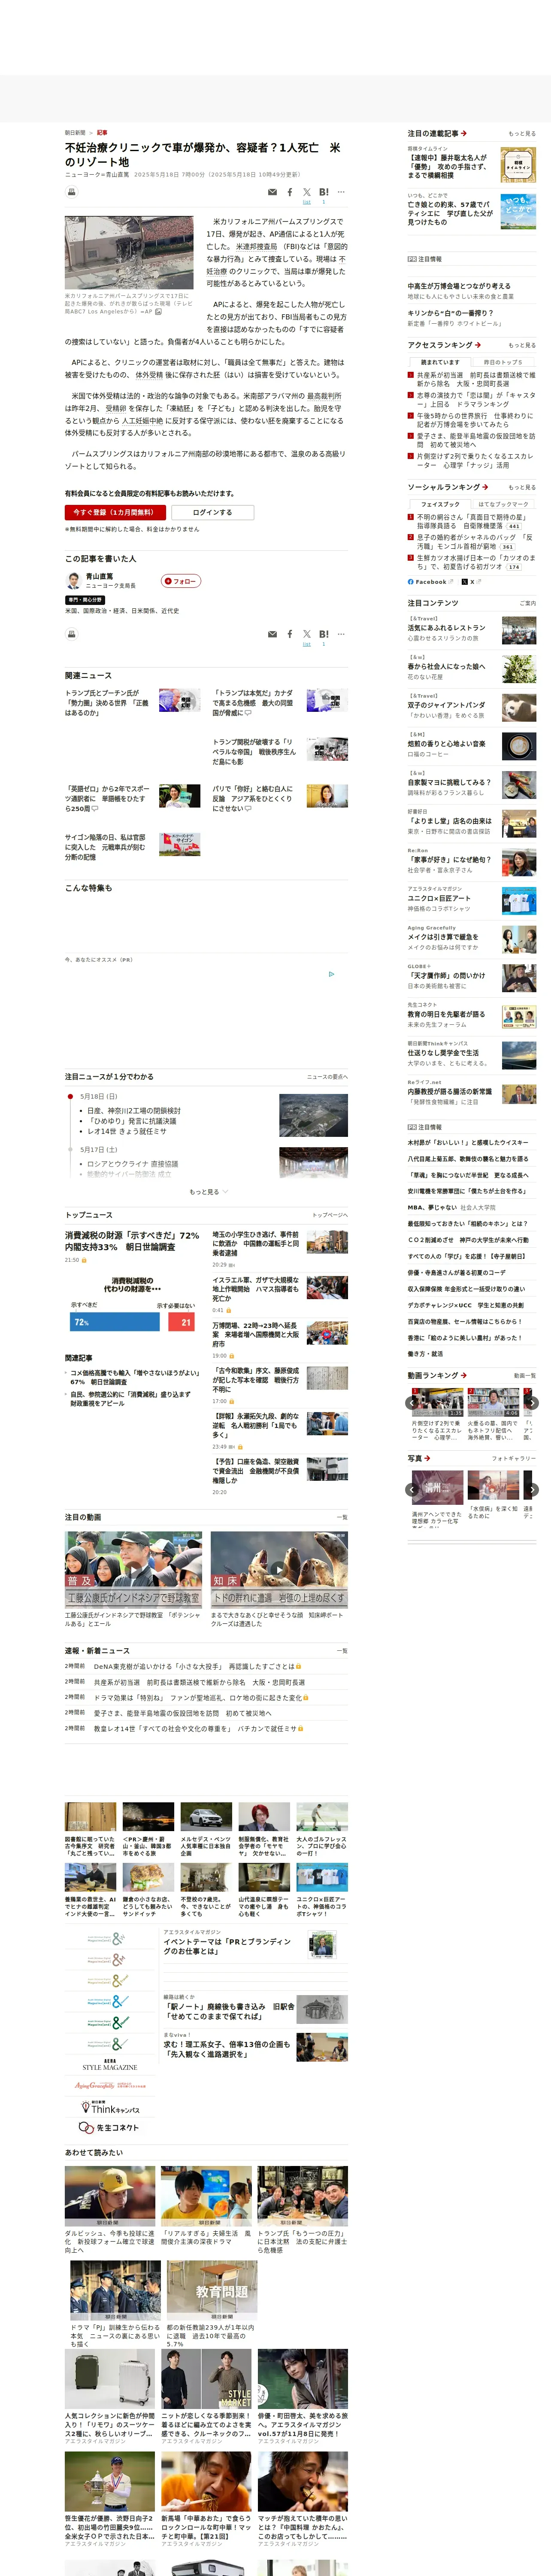Open more share options in the top share bar
The width and height of the screenshot is (551, 2576).
pos(341,192)
